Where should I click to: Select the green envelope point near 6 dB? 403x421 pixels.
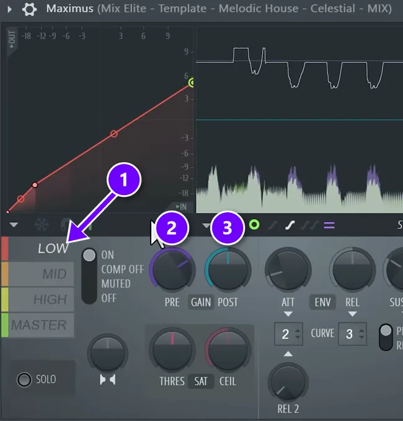click(x=192, y=83)
